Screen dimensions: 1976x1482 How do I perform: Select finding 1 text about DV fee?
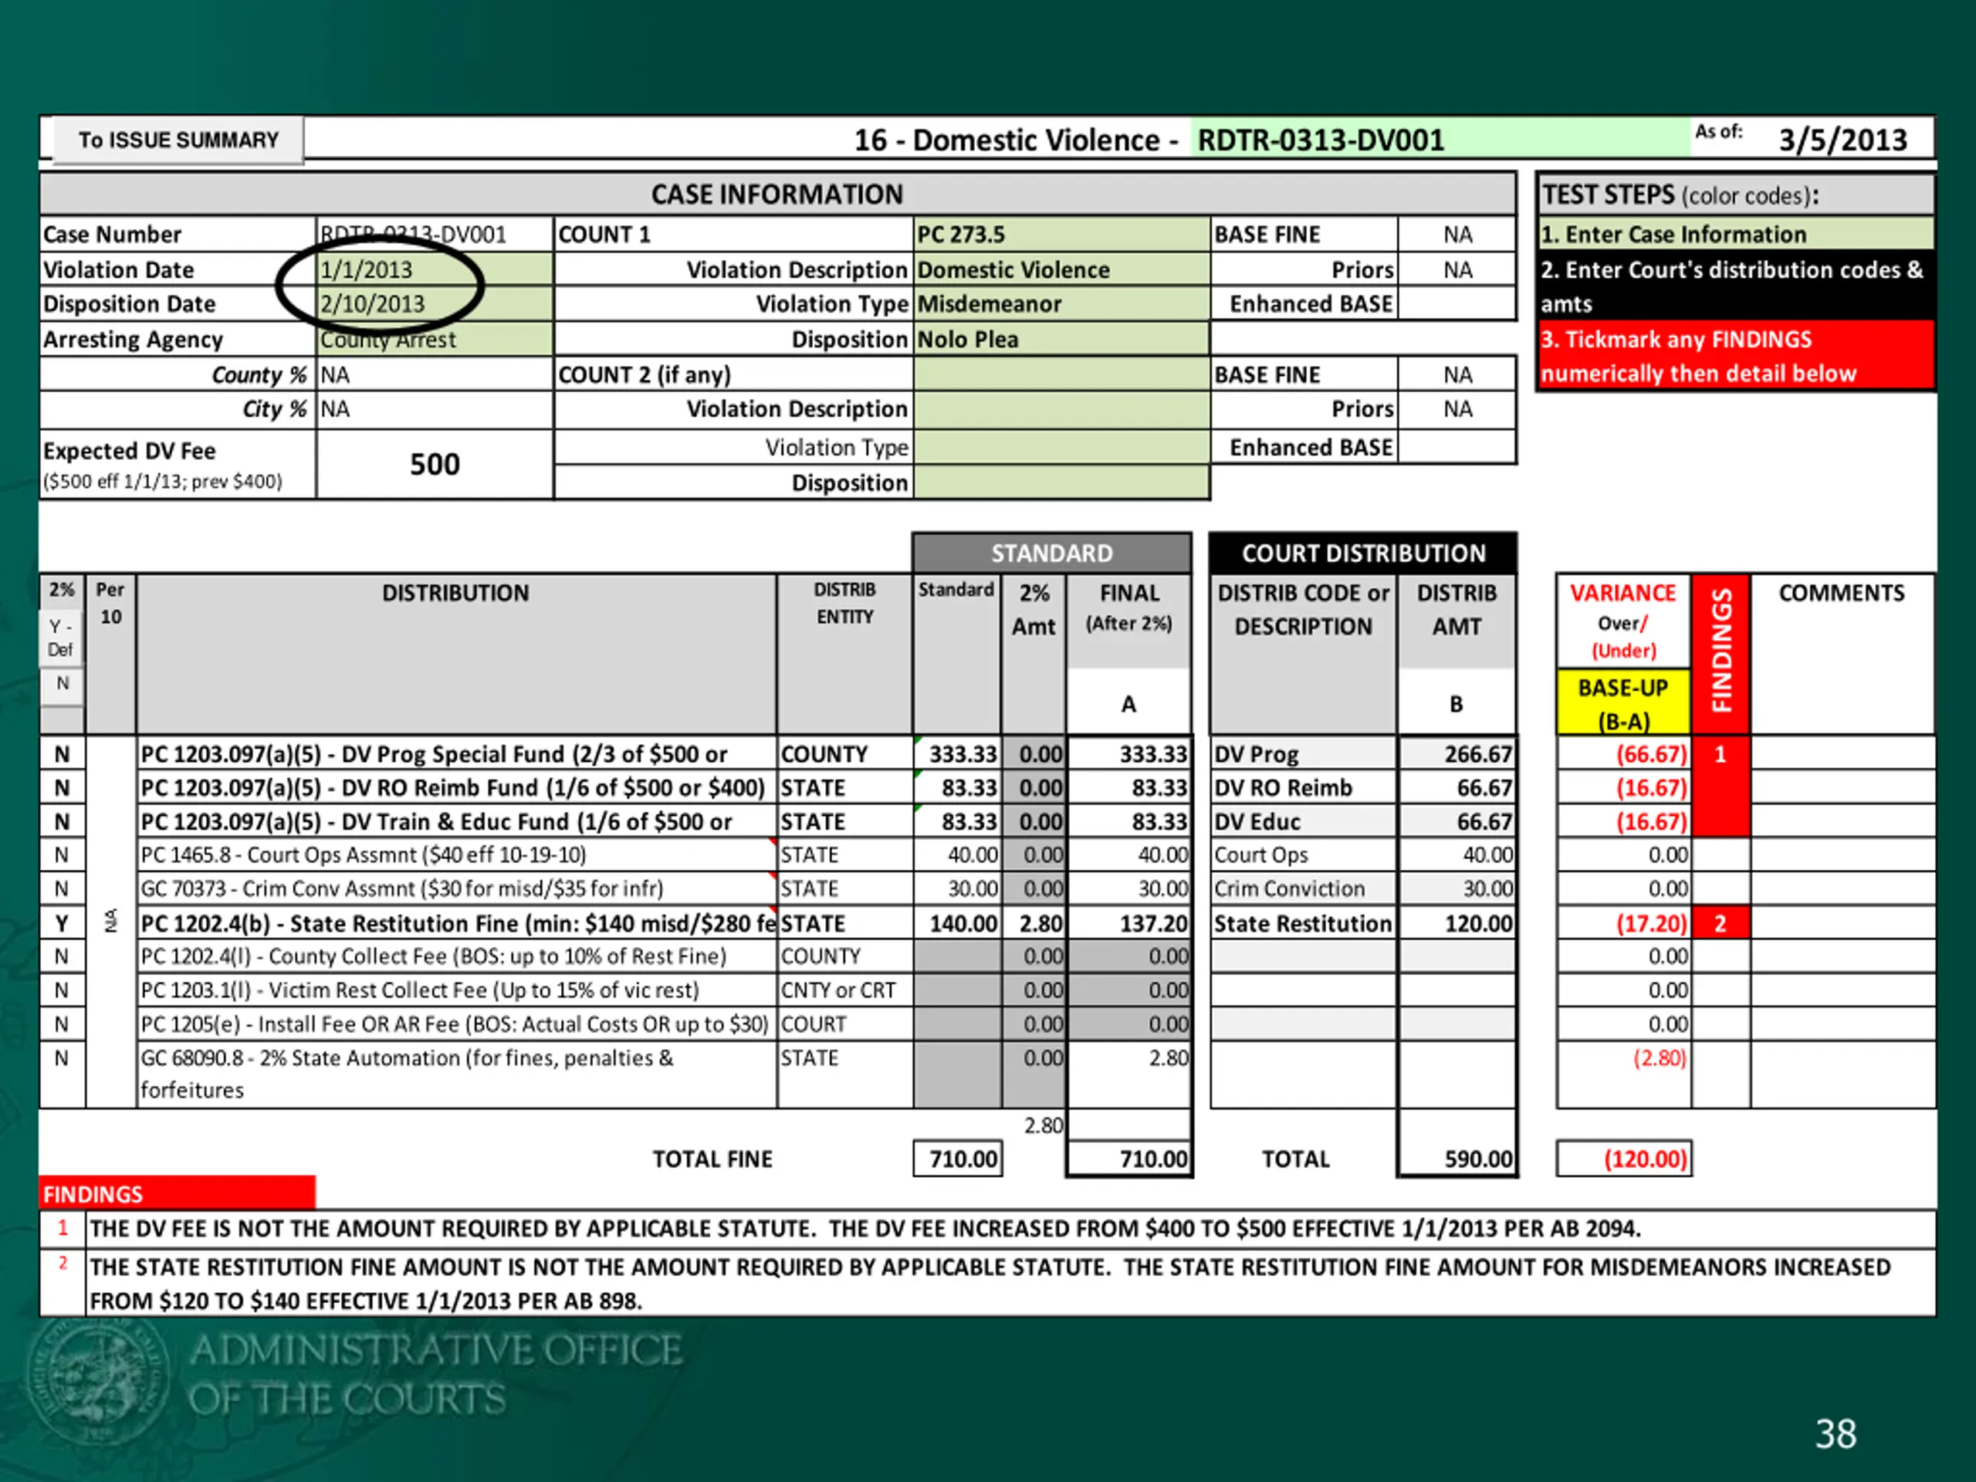point(1011,1228)
